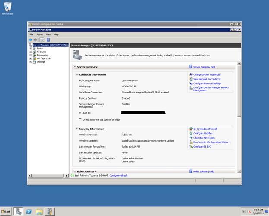Open Run Security Configuration Wizard link
The image size is (269, 216).
click(211, 142)
